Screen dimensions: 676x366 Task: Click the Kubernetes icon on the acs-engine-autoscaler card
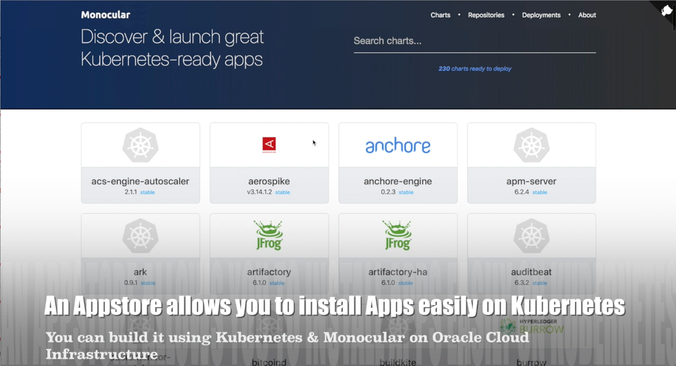coord(140,145)
